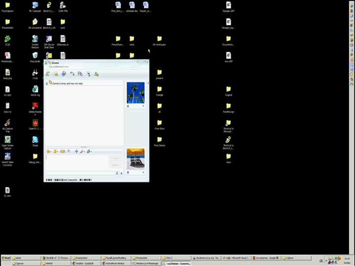Select the Super Screen Capture desktop icon
The width and height of the screenshot is (355, 266).
click(x=7, y=143)
